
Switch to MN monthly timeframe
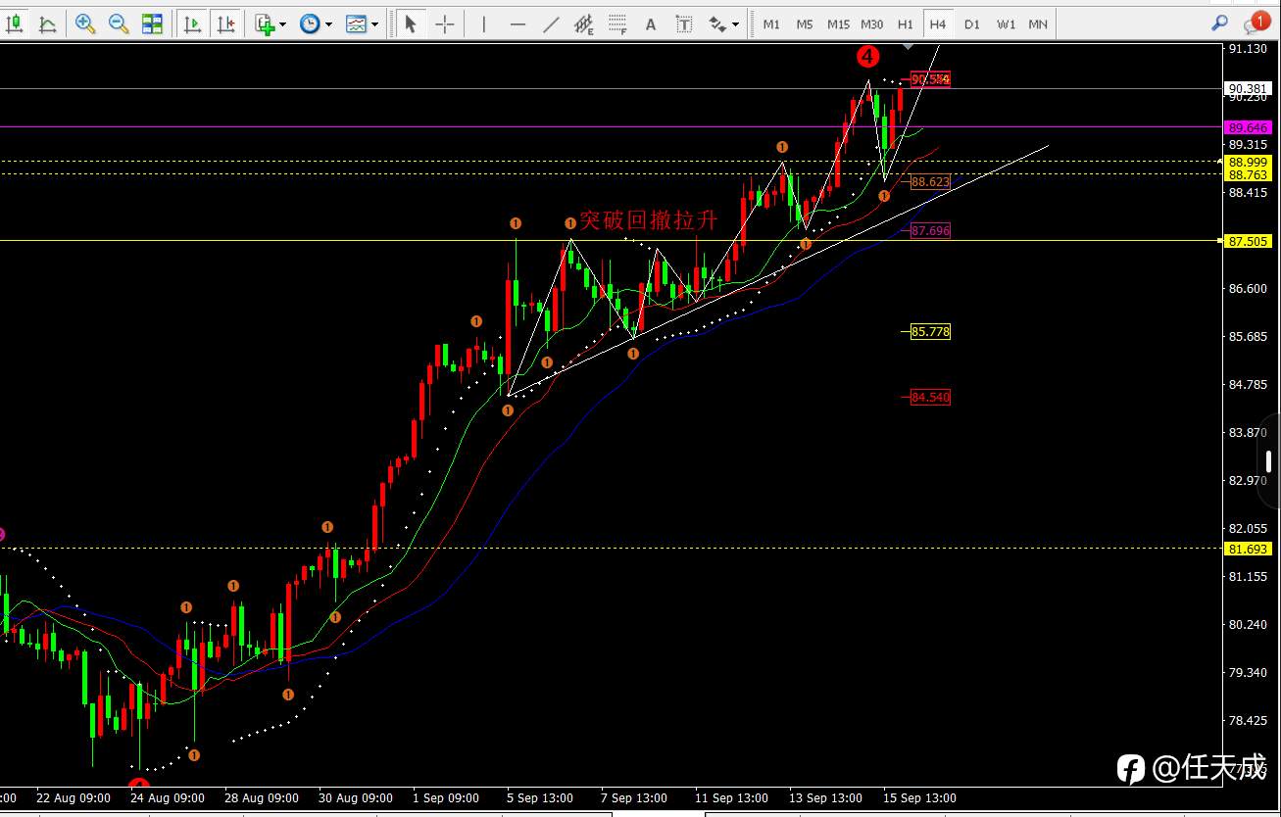click(1038, 24)
